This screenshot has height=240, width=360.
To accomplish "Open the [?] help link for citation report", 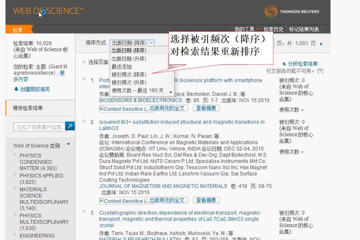I will pos(320,71).
